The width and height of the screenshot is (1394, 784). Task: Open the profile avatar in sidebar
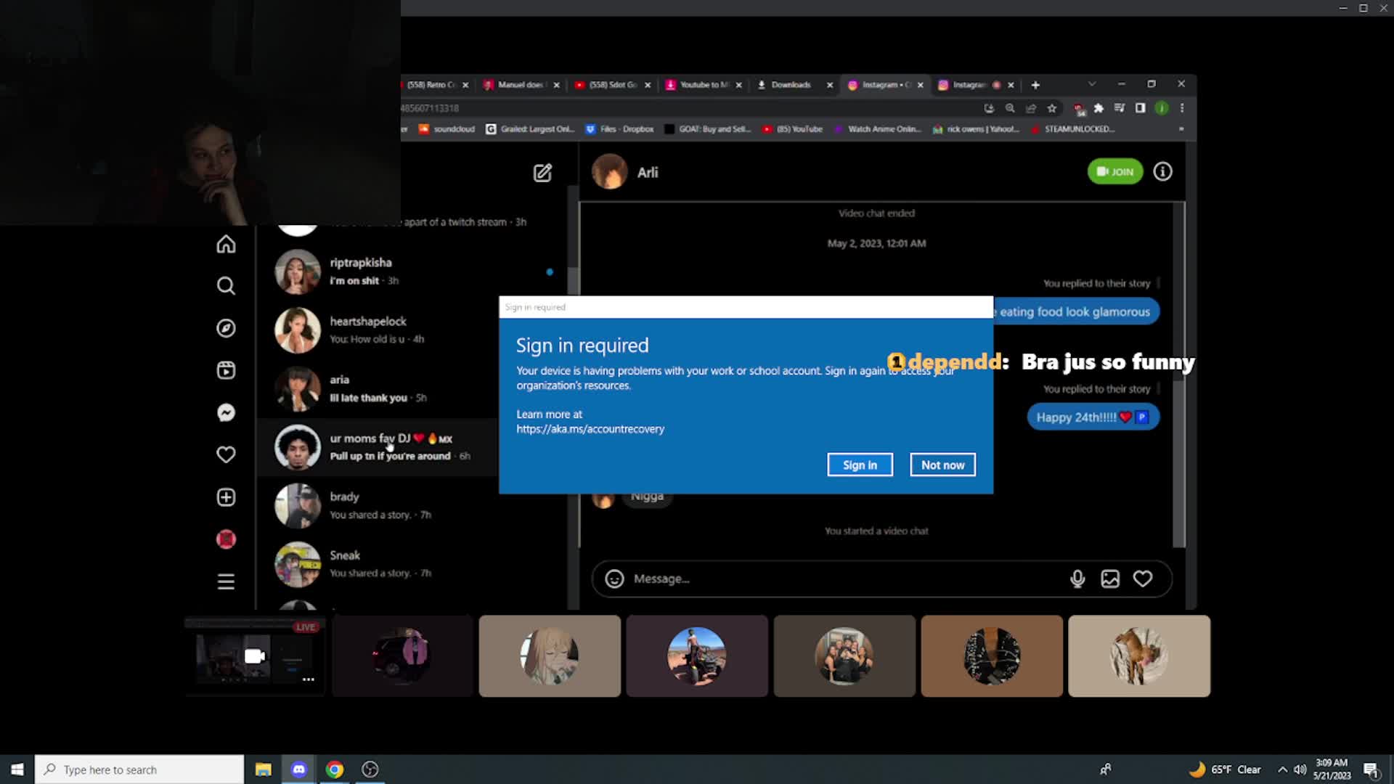pyautogui.click(x=226, y=539)
